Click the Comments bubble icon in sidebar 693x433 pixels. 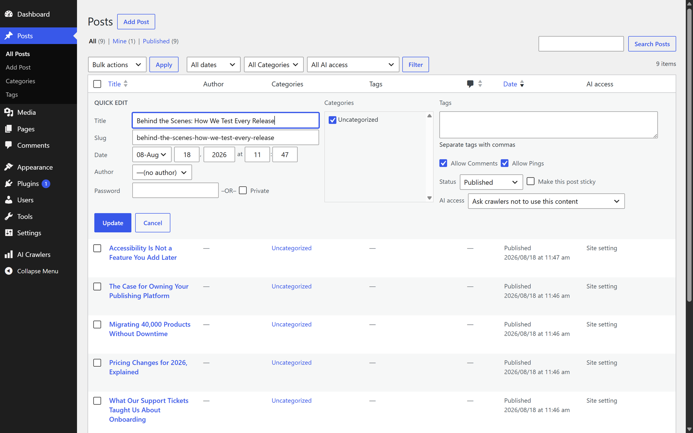[9, 145]
